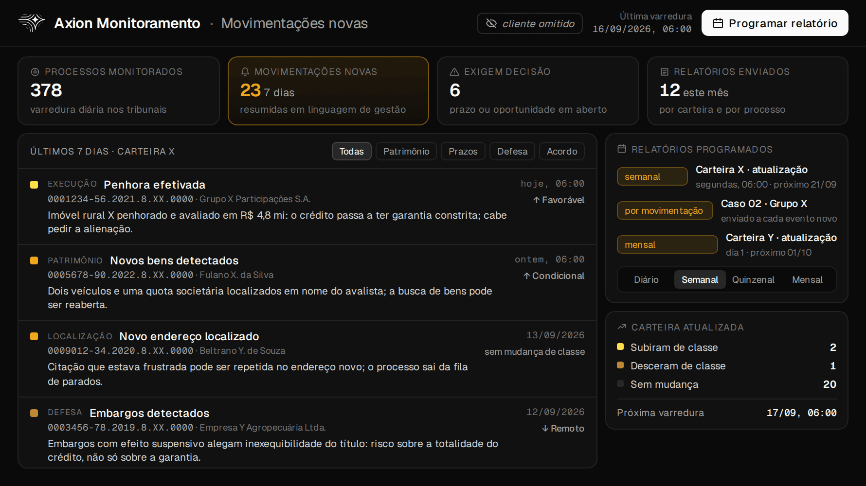Click the Programar relatório button

pyautogui.click(x=775, y=23)
